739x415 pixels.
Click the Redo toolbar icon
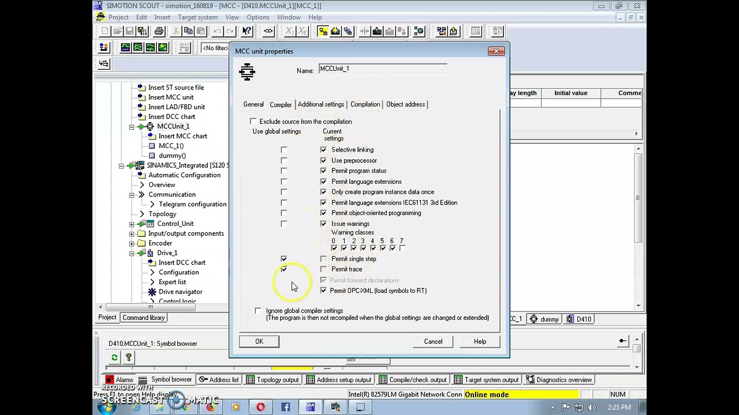tap(229, 31)
